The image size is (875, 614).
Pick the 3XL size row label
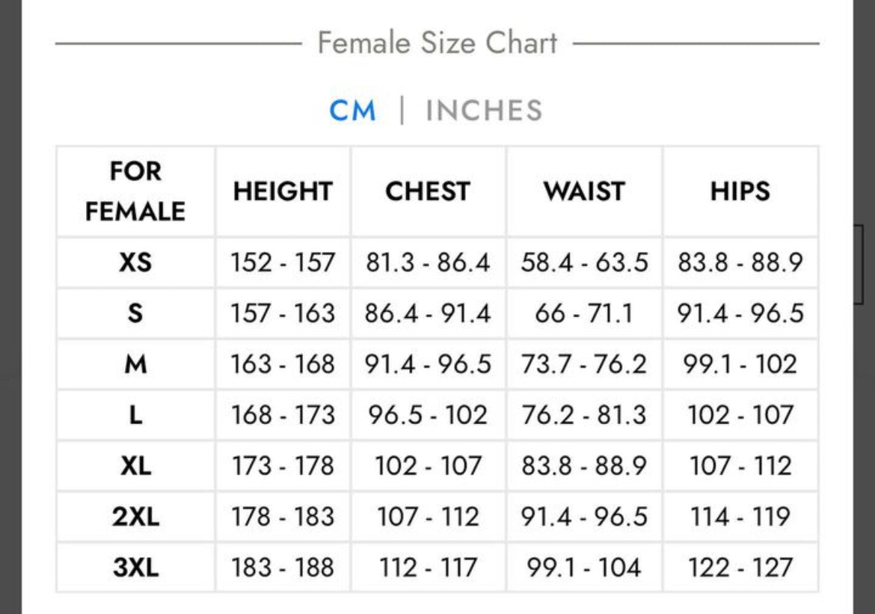pos(135,568)
